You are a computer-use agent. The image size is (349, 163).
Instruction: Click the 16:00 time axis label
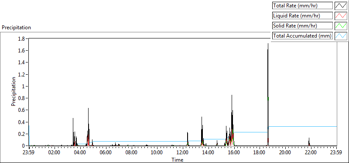(234, 153)
